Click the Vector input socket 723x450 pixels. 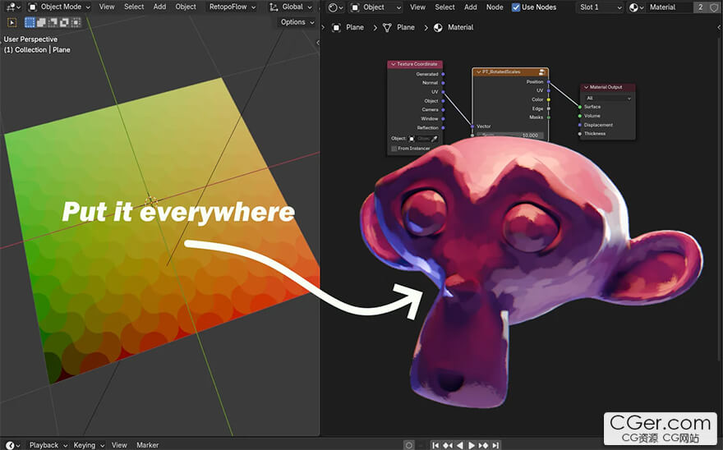472,126
